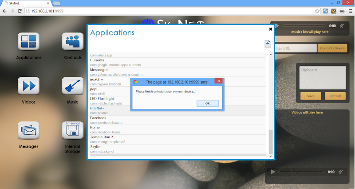The width and height of the screenshot is (355, 189).
Task: Click the music player seek bar
Action: click(x=304, y=26)
